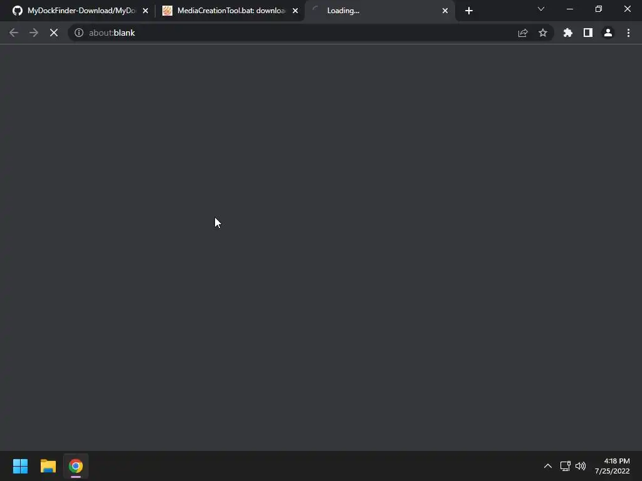Switch to the MediaCreationTool.bat tab
This screenshot has width=642, height=481.
pos(230,11)
